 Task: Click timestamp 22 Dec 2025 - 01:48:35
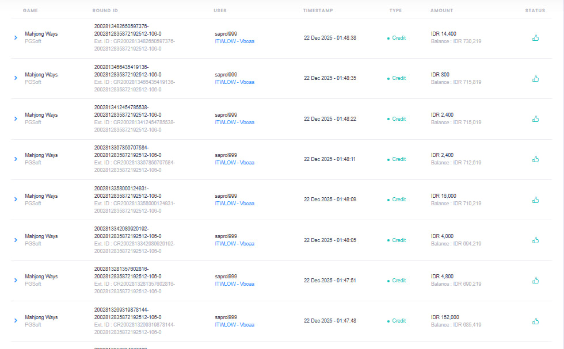330,78
